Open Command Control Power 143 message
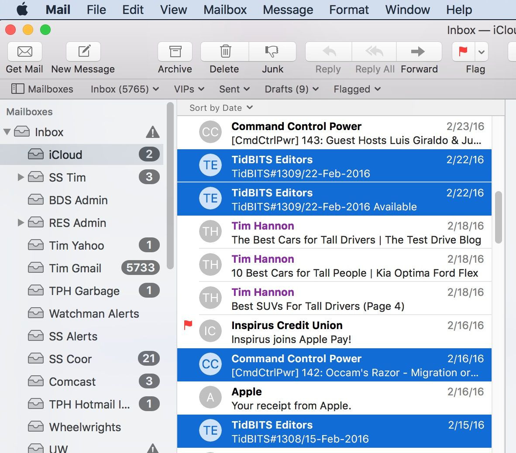Screen dimensions: 516x453 (x=334, y=133)
